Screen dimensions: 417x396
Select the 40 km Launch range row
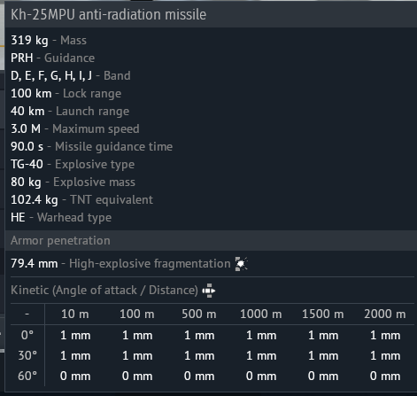pyautogui.click(x=70, y=111)
